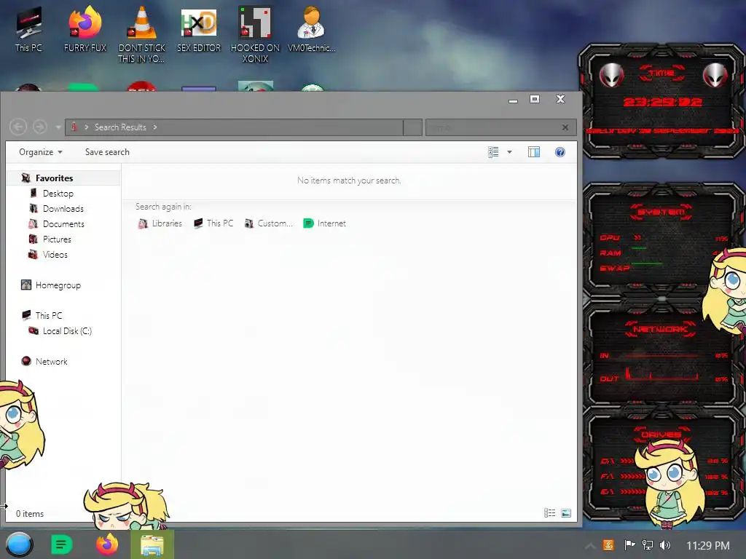Go back in the Explorer window
The image size is (746, 559).
18,127
